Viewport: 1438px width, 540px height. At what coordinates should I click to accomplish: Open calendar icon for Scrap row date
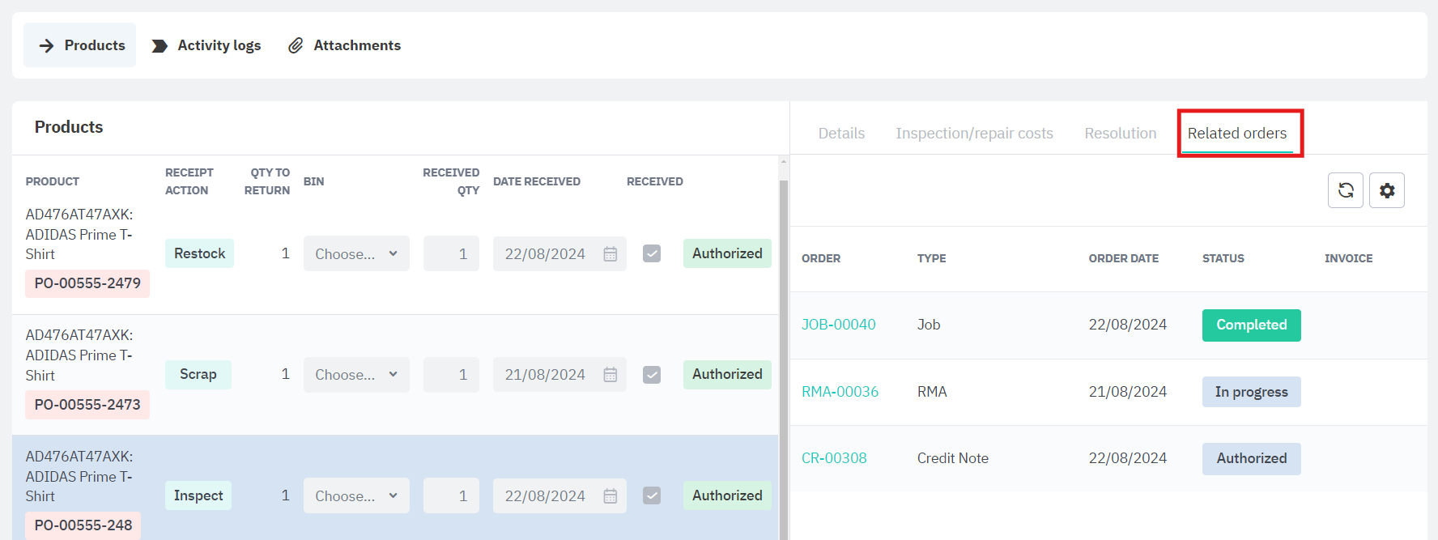point(611,375)
